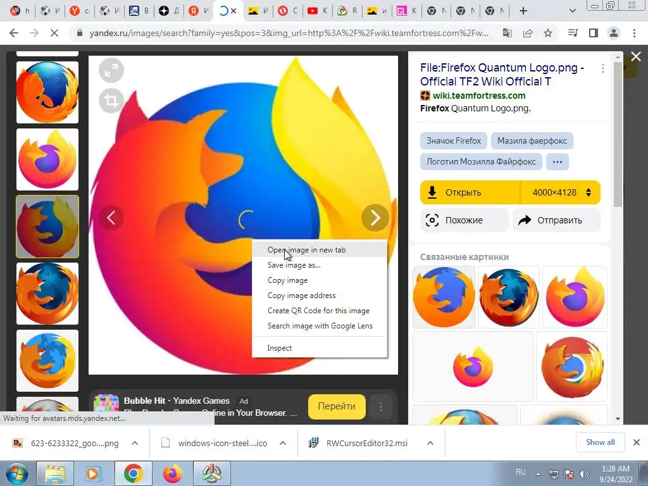
Task: Show hidden tray icons arrow
Action: coord(538,474)
